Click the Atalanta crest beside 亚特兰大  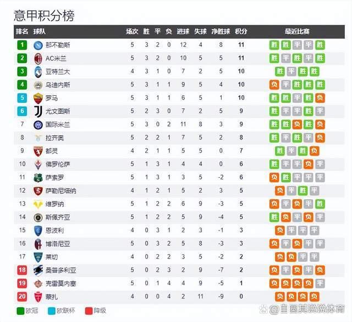point(38,72)
